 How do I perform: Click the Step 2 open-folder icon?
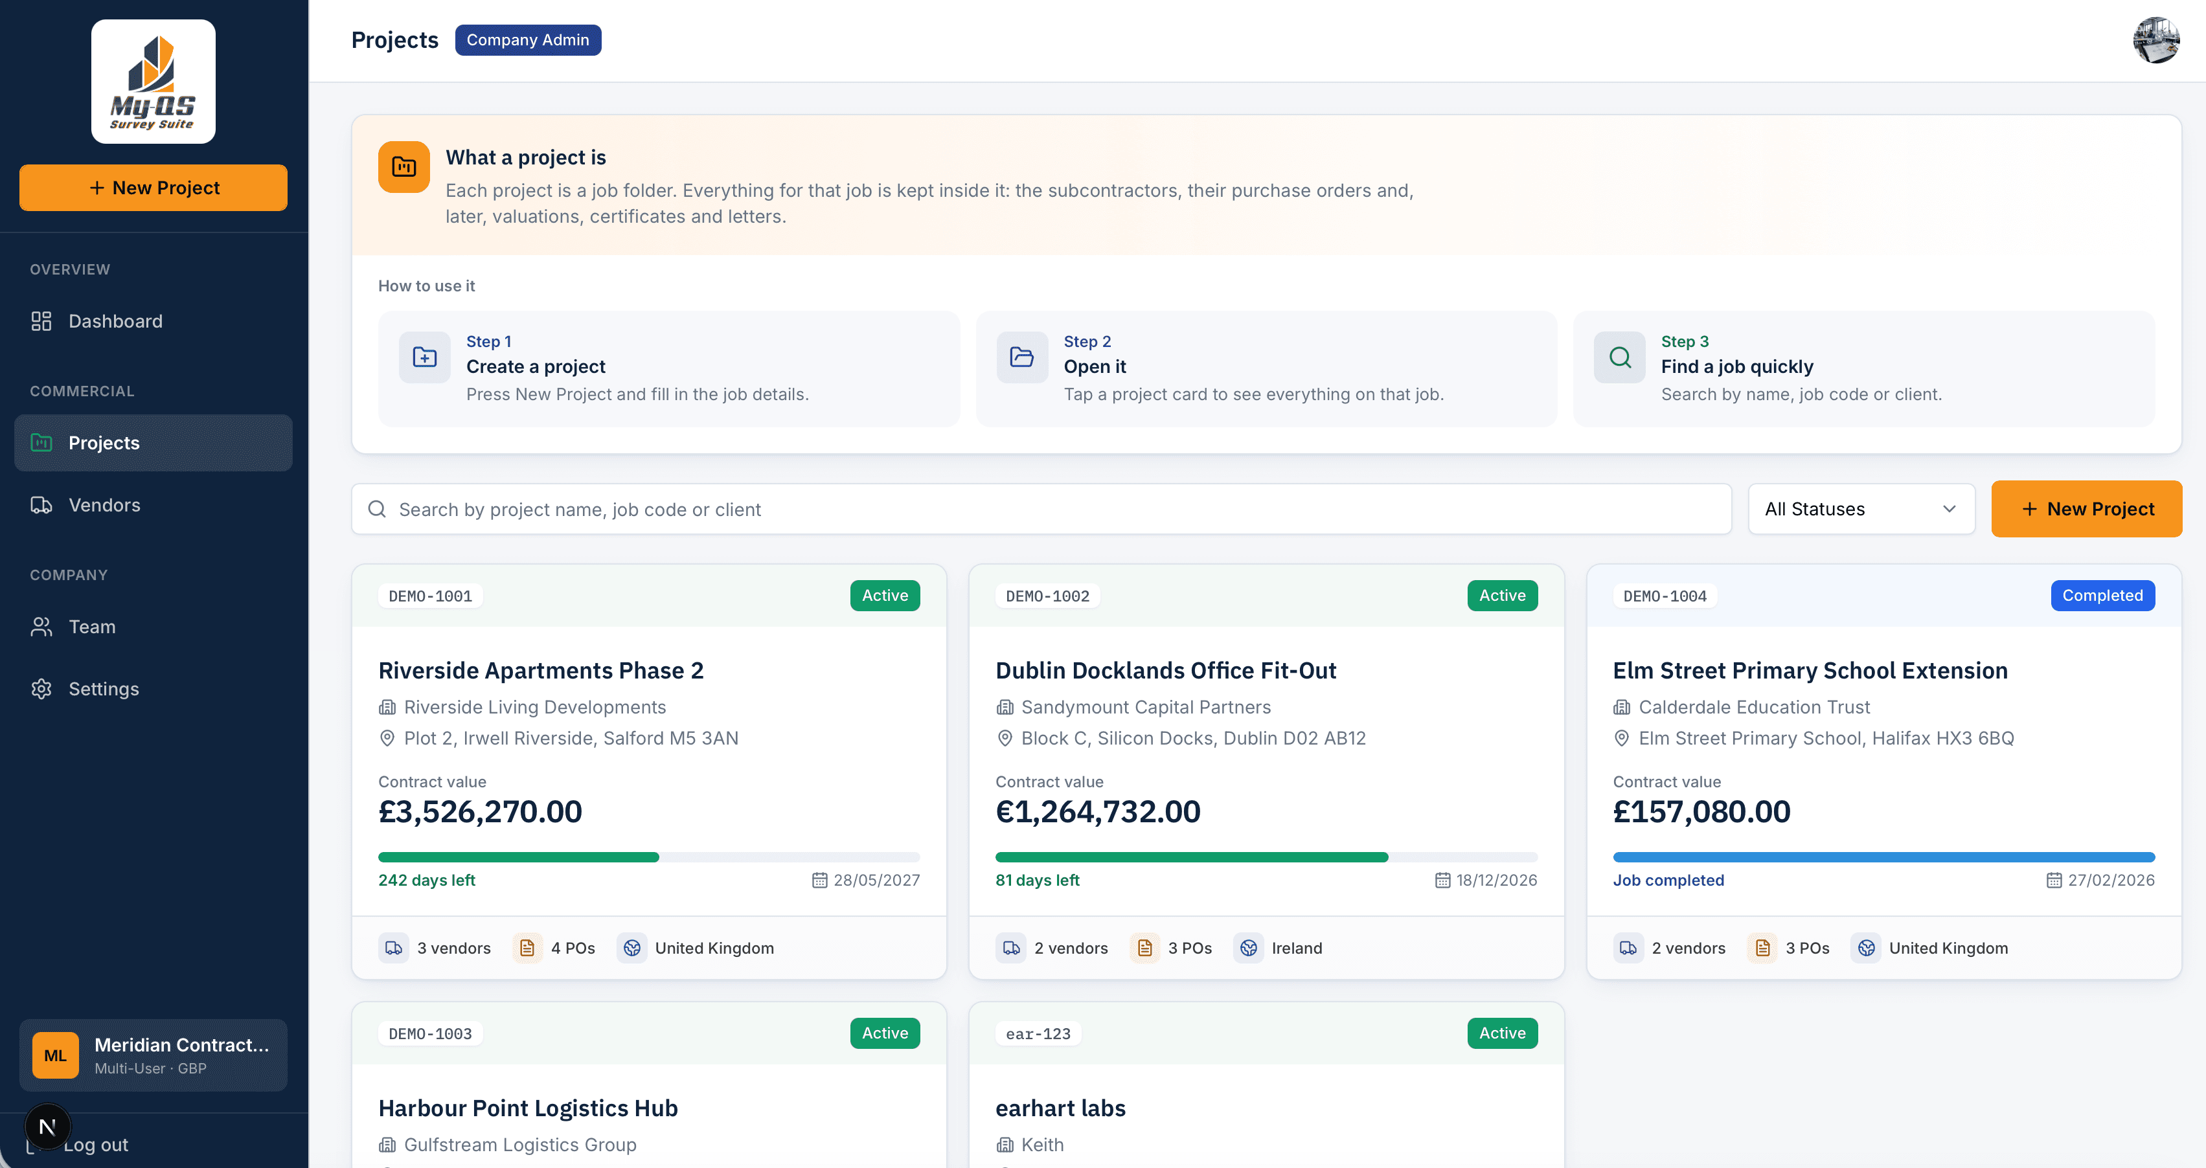pos(1021,357)
